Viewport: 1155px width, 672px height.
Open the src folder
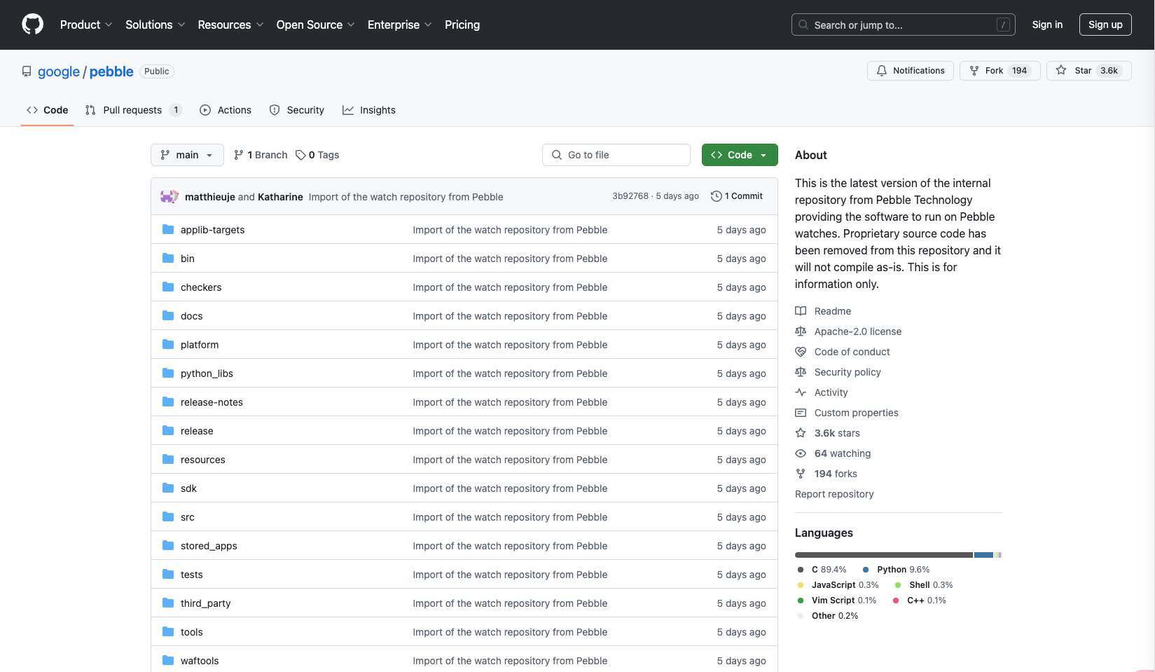click(187, 517)
